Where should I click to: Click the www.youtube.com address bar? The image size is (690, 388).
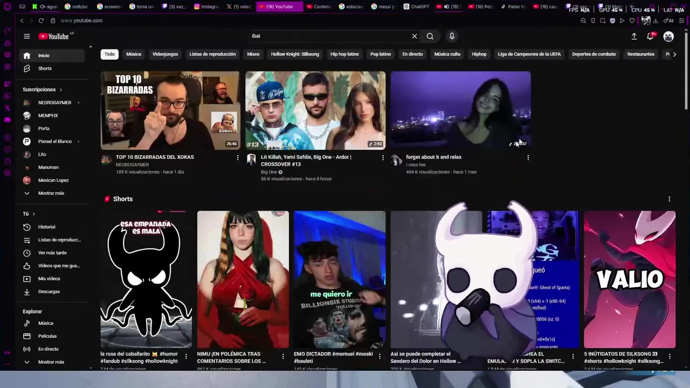click(81, 20)
